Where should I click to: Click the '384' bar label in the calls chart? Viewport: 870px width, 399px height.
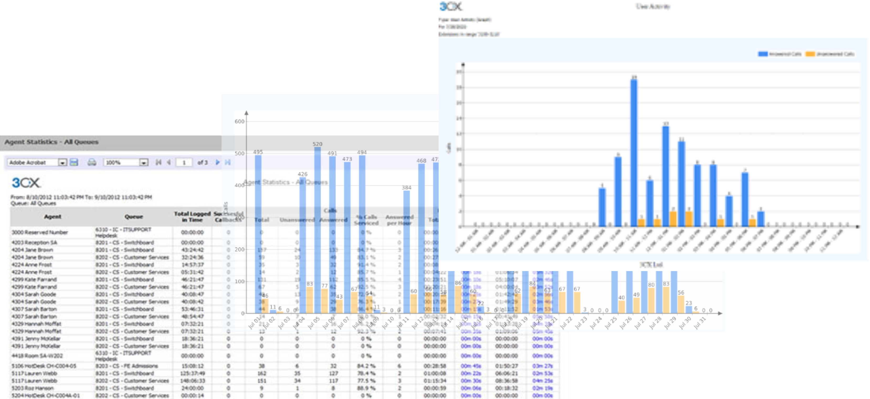pyautogui.click(x=406, y=187)
